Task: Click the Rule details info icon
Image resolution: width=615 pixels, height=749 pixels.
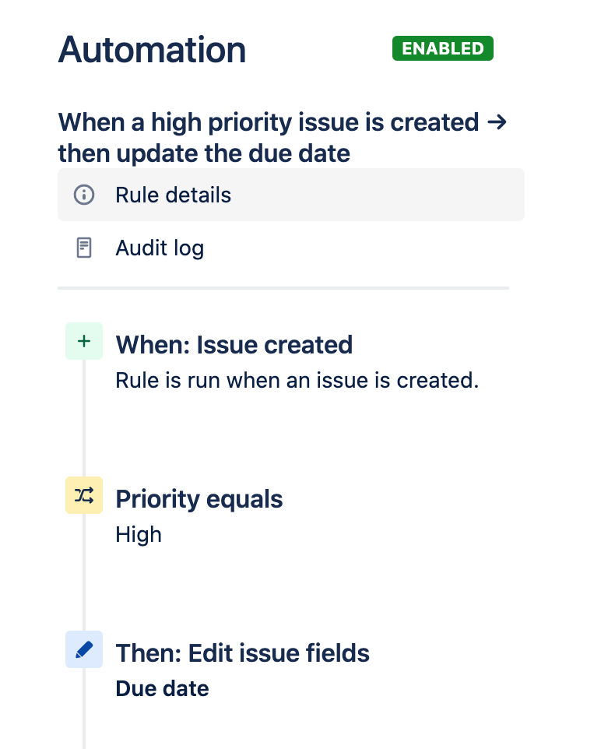Action: (x=84, y=195)
